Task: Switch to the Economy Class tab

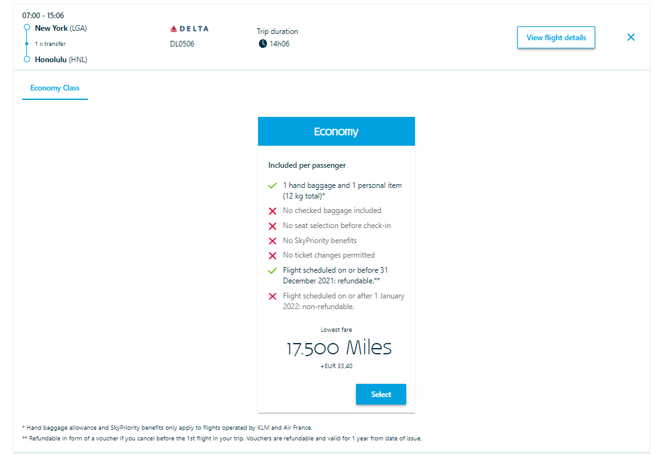Action: pyautogui.click(x=55, y=89)
